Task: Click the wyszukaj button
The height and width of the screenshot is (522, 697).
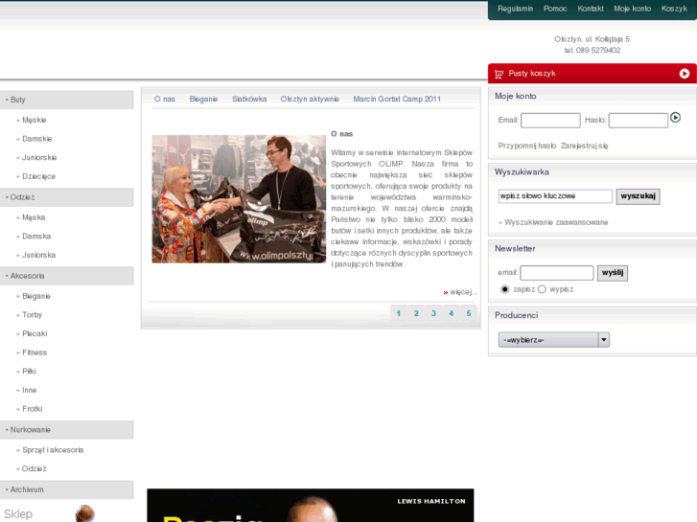Action: 638,196
